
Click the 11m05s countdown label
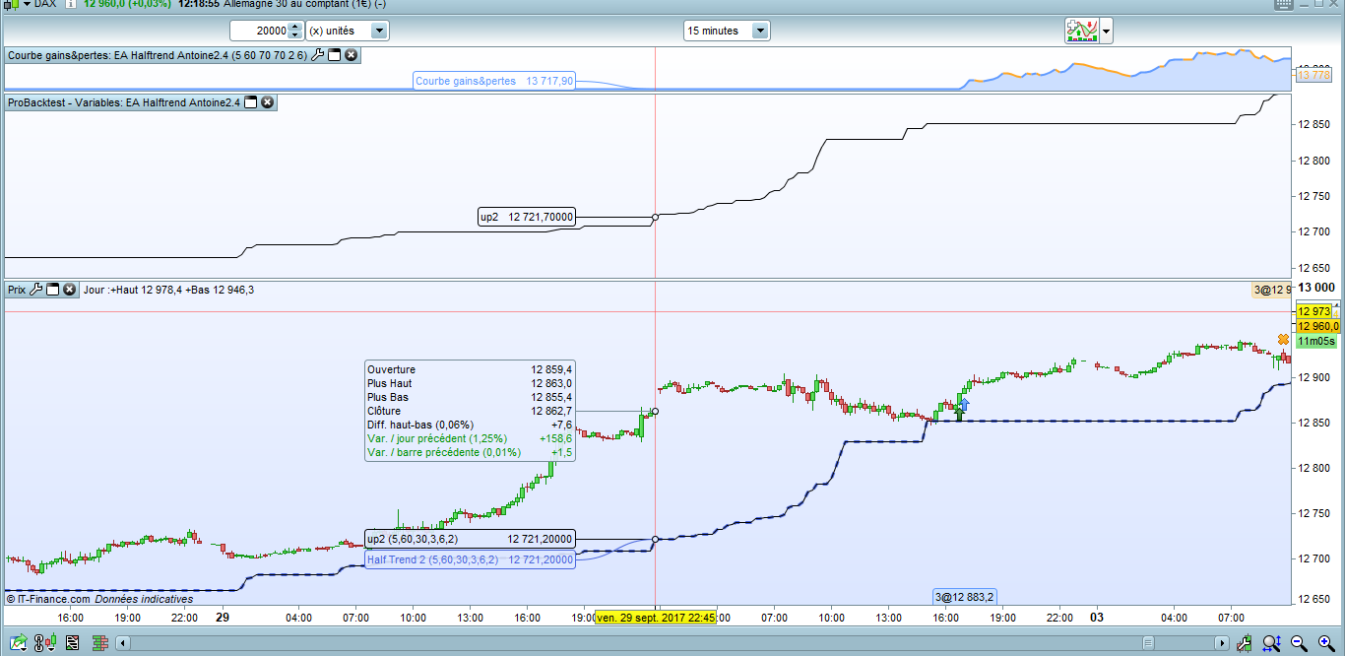click(1315, 341)
